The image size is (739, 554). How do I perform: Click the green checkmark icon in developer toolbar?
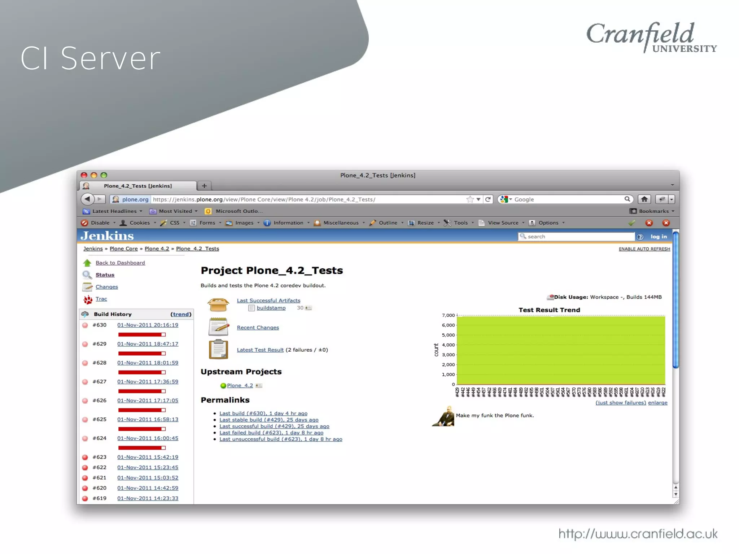631,223
